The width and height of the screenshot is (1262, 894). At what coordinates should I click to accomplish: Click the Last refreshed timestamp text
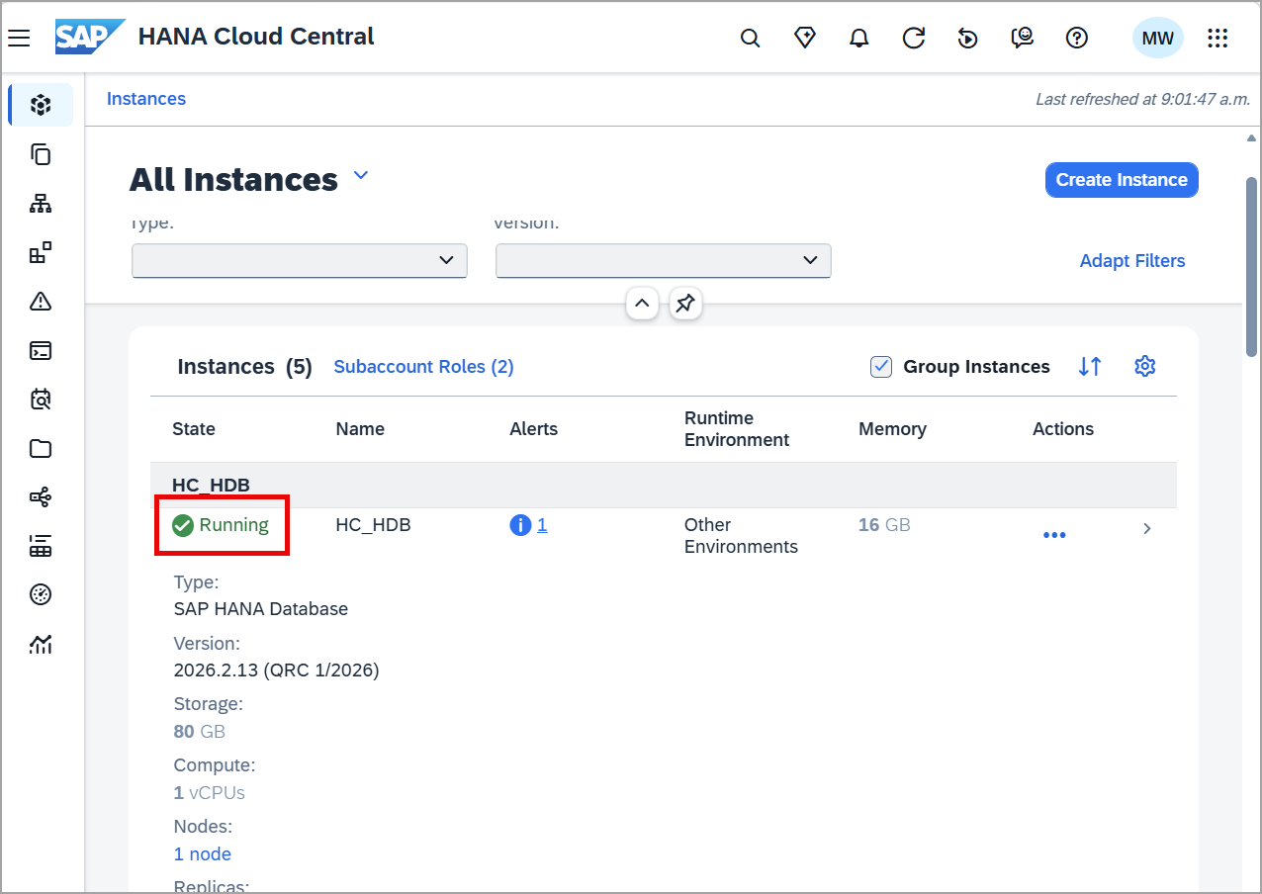tap(1142, 99)
